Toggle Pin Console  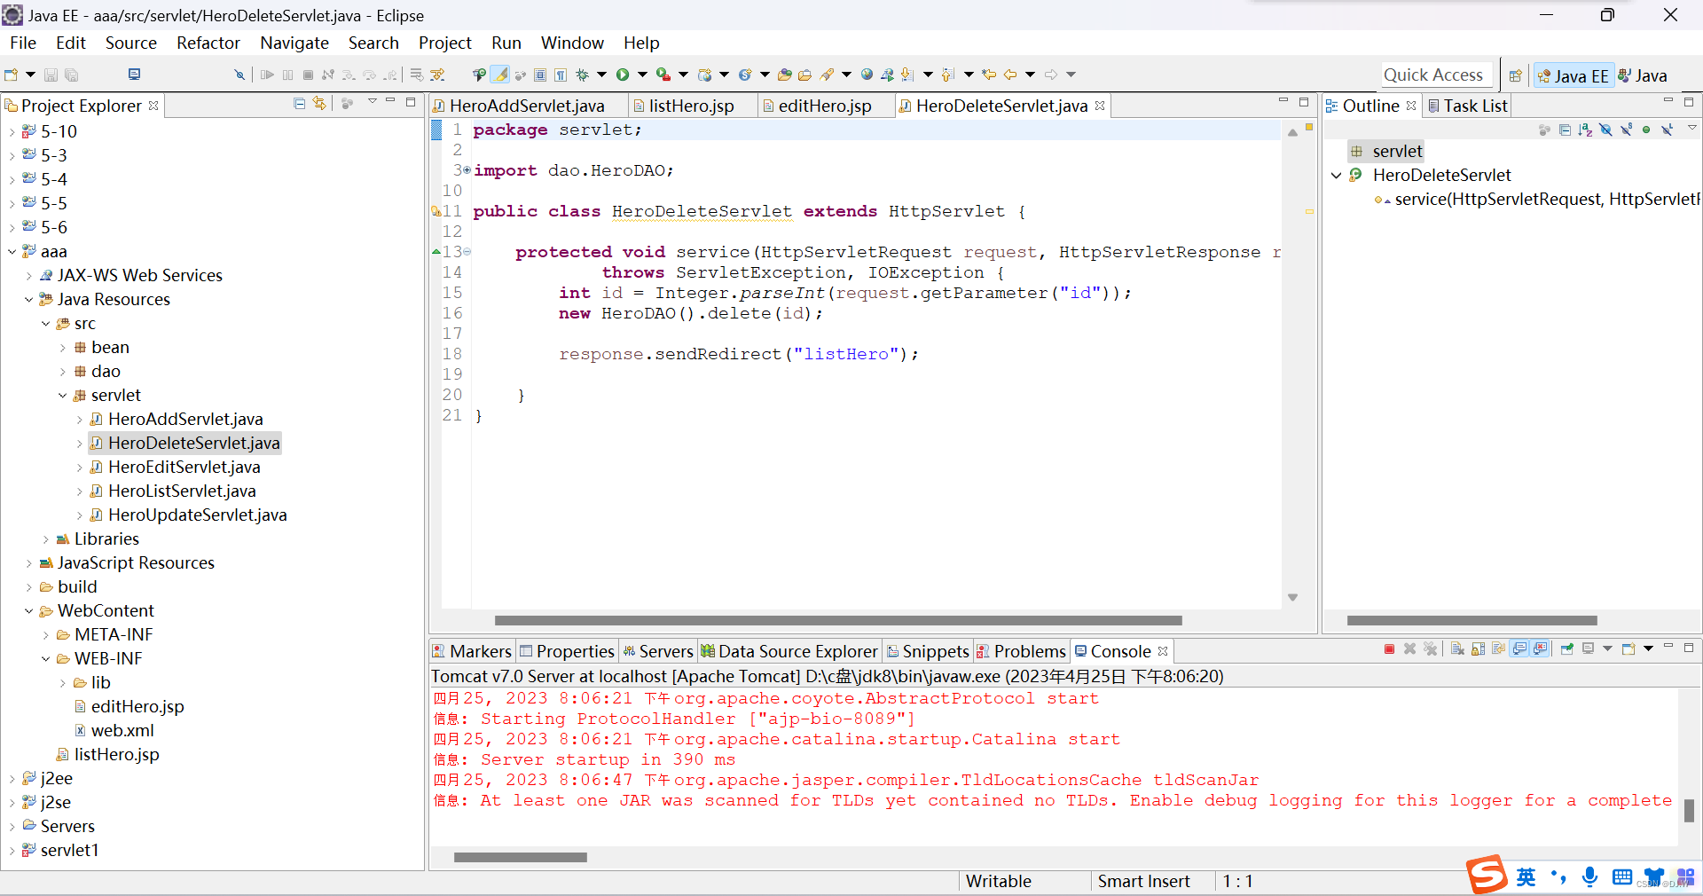[x=1567, y=649]
